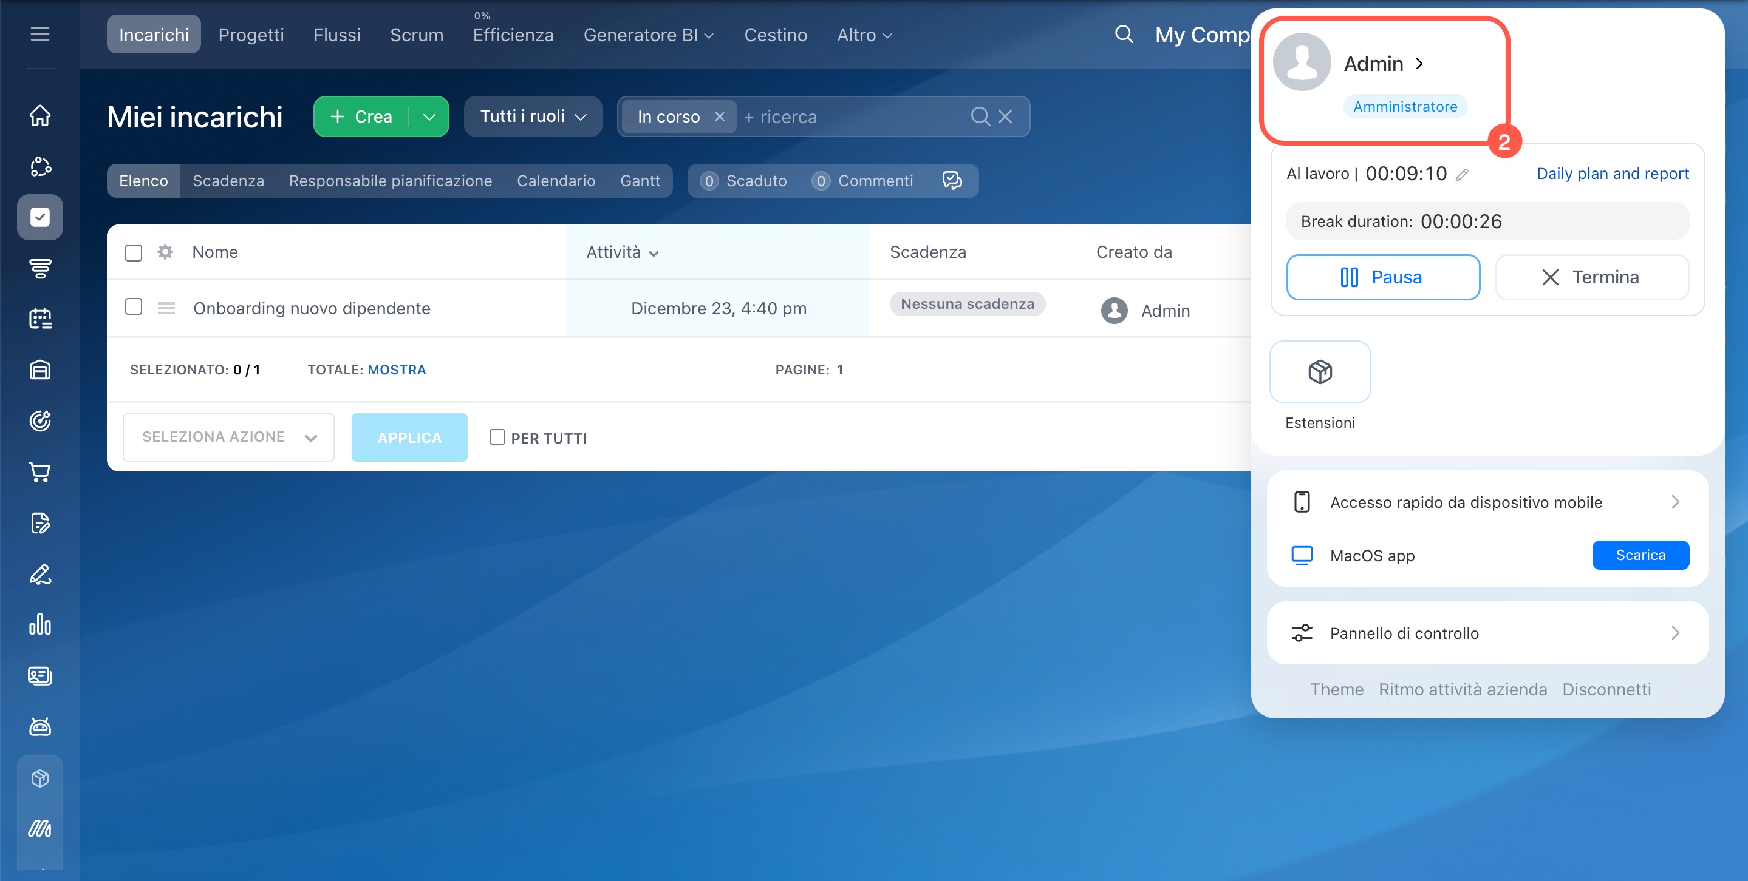Go to home via house icon

[40, 115]
